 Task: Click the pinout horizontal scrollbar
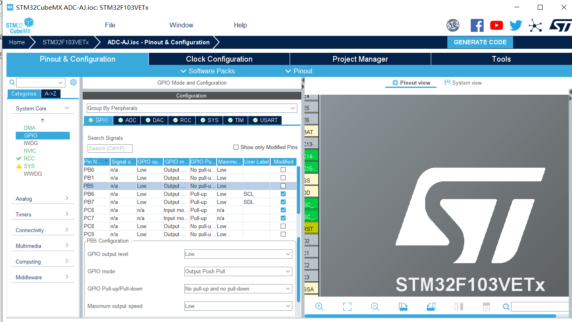430,316
